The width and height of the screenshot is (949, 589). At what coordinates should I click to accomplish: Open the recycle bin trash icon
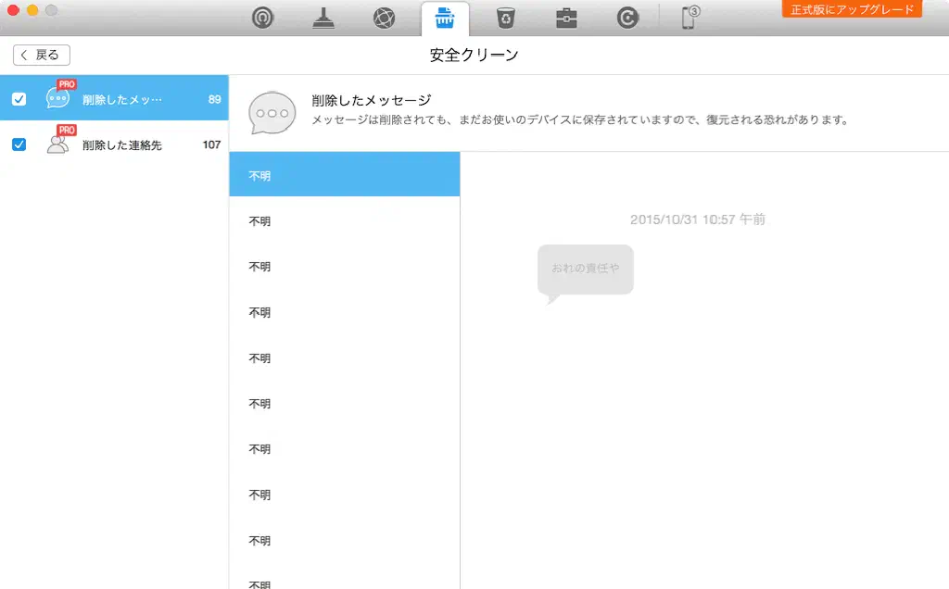pos(506,19)
